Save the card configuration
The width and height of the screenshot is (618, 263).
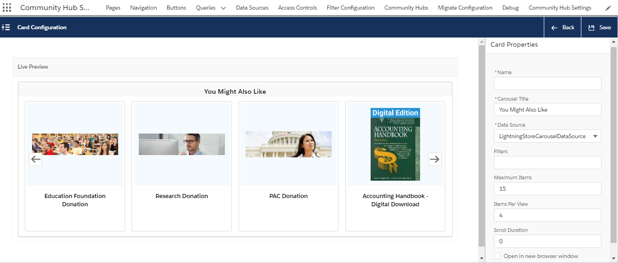point(600,27)
